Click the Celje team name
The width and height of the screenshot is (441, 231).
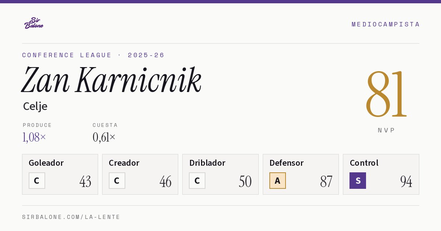(35, 106)
